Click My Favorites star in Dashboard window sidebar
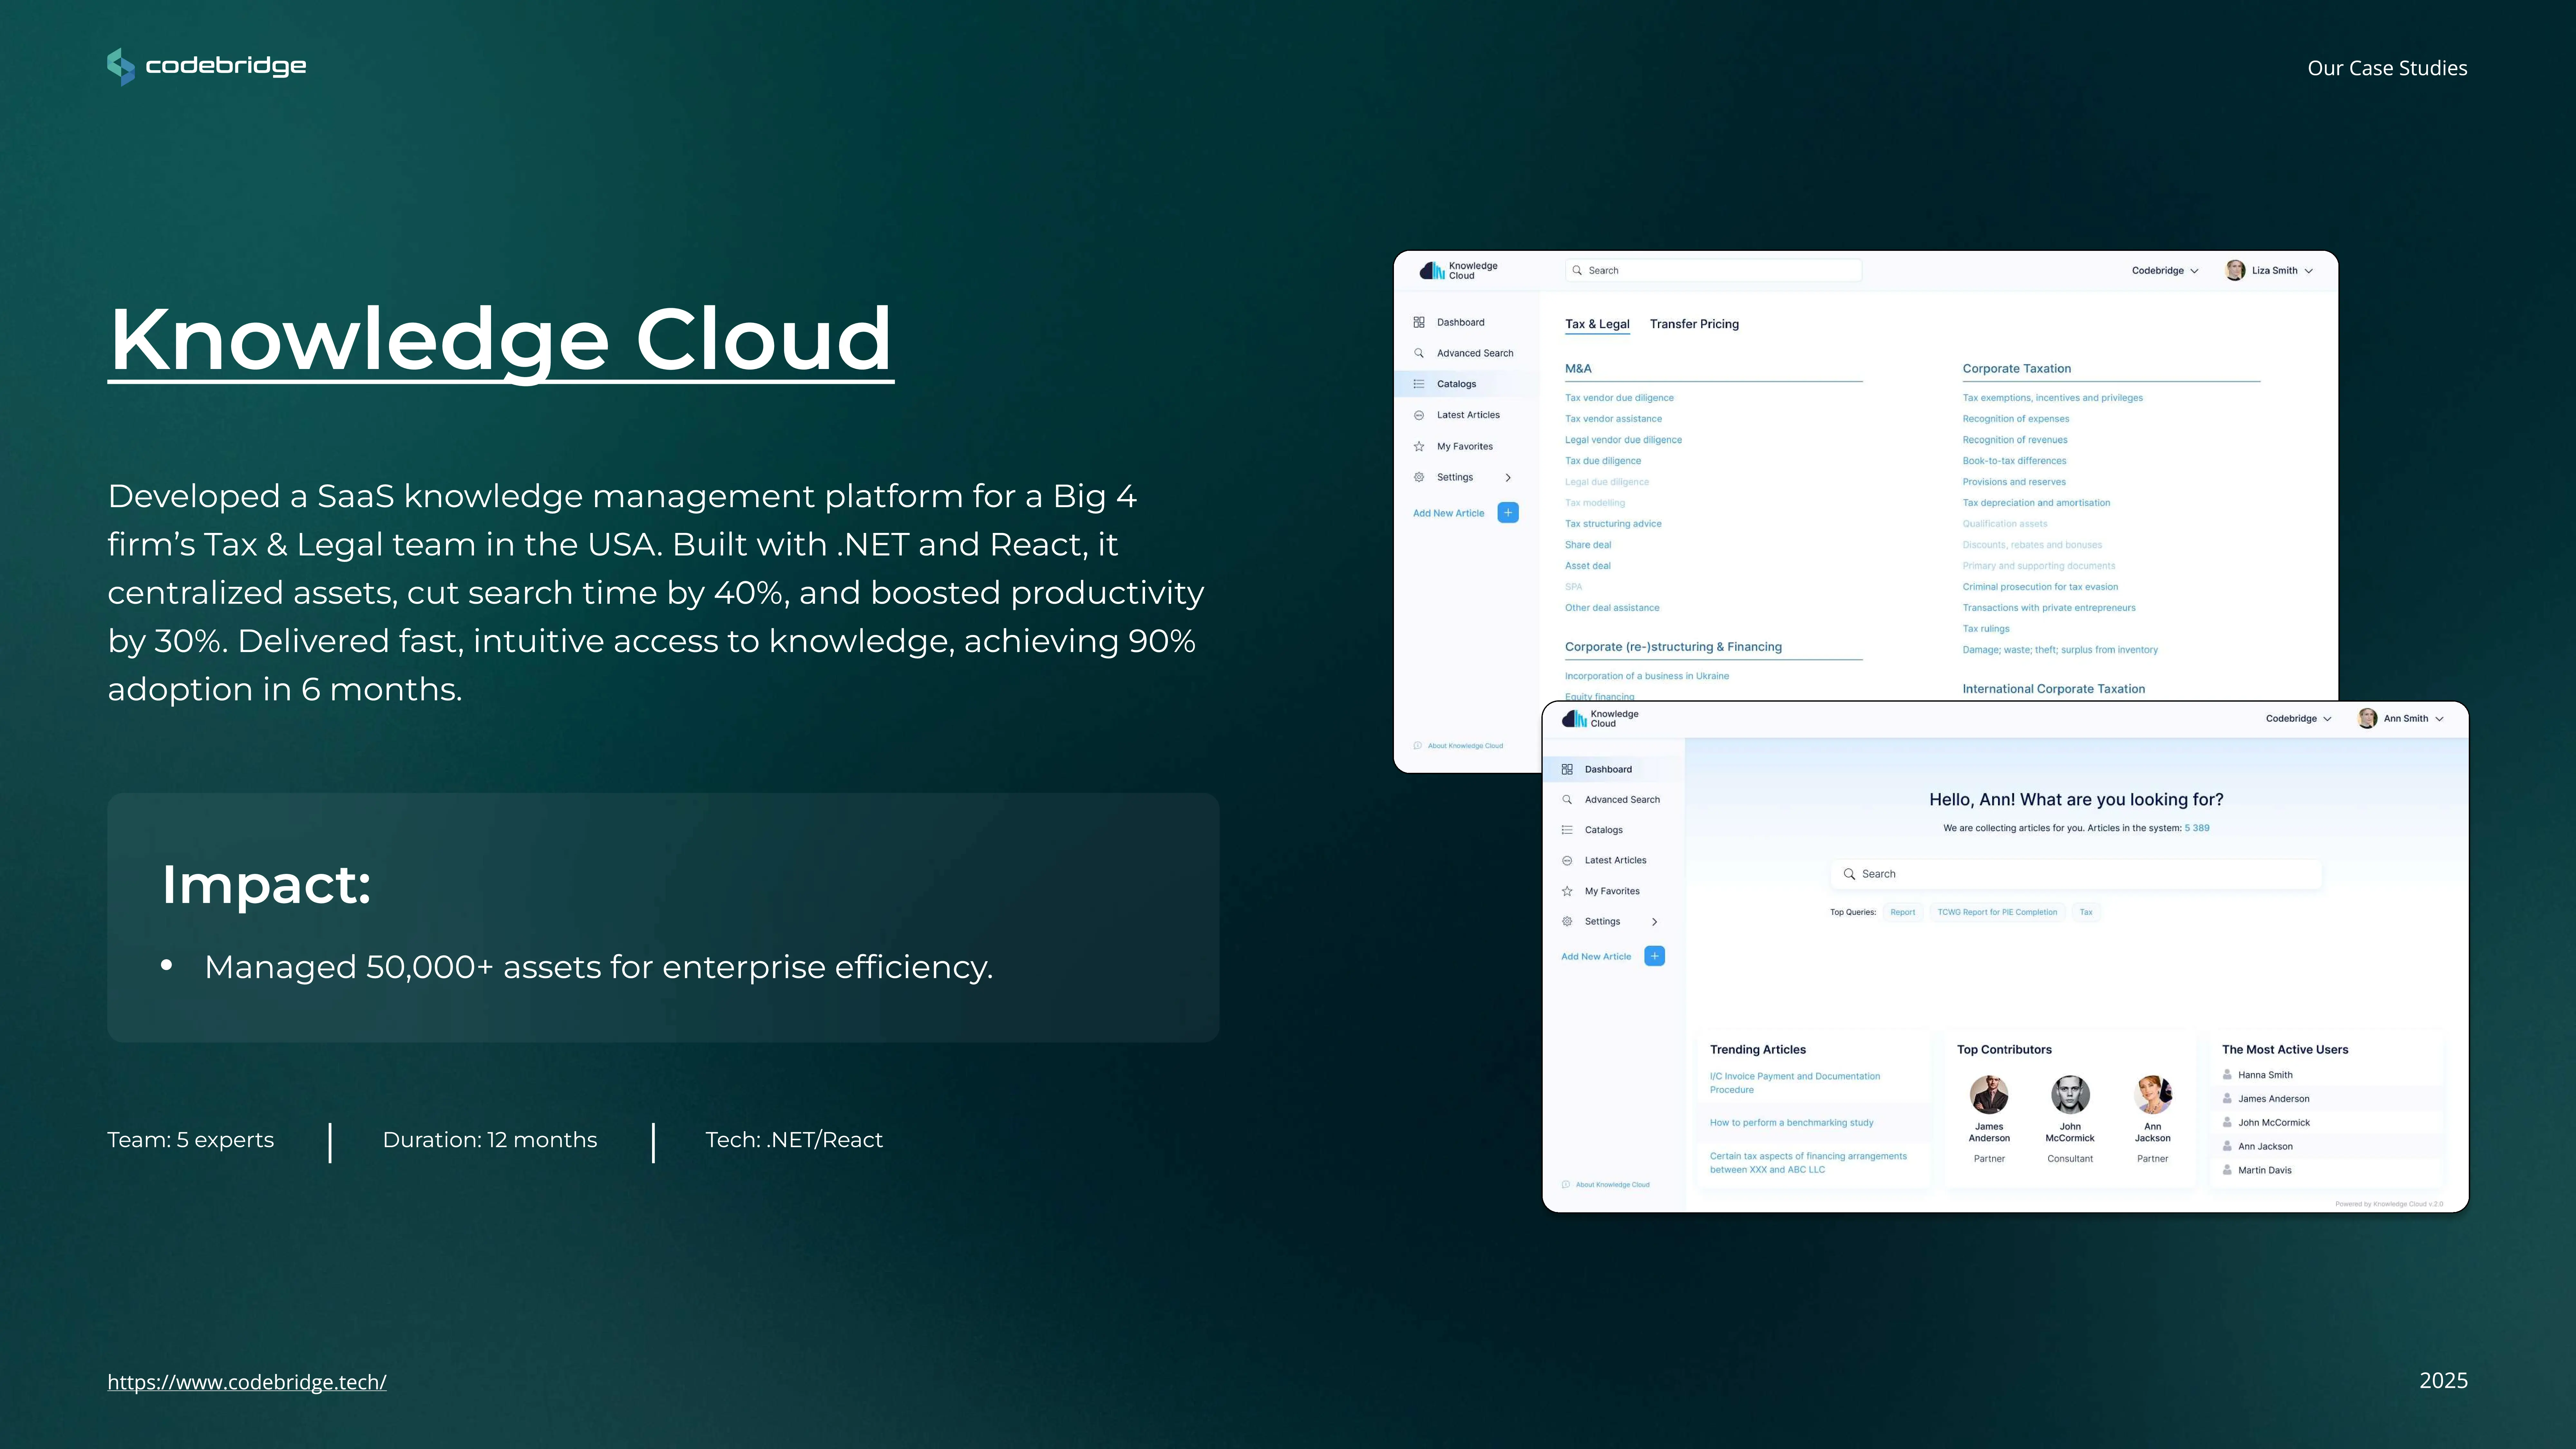Screen dimensions: 2576x1449 click(x=1567, y=891)
